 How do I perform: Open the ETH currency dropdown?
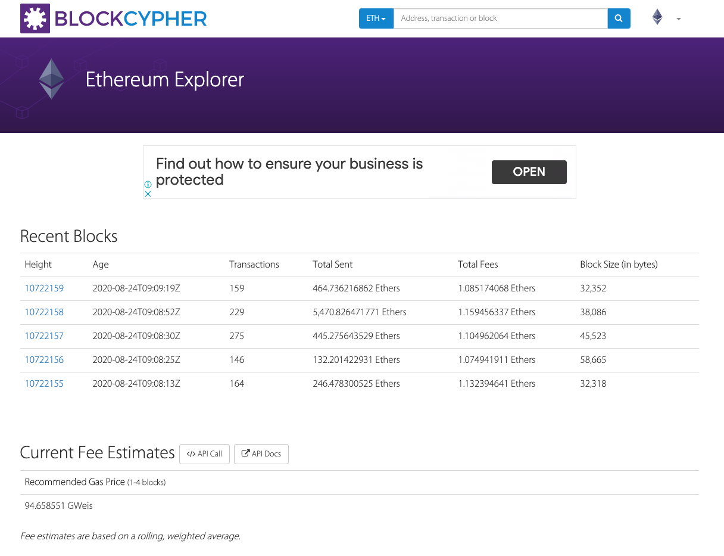376,18
